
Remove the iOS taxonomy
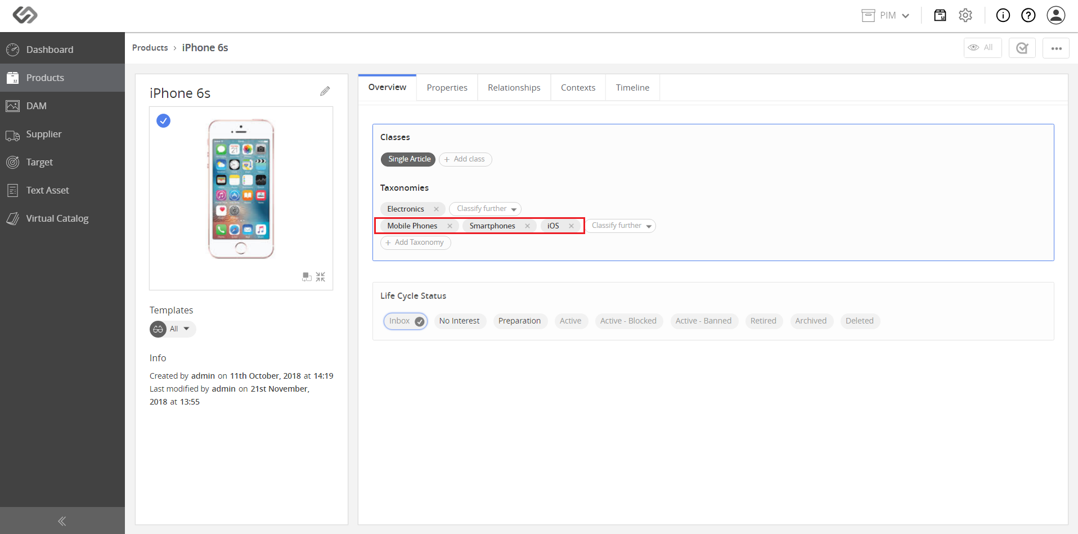(x=571, y=226)
